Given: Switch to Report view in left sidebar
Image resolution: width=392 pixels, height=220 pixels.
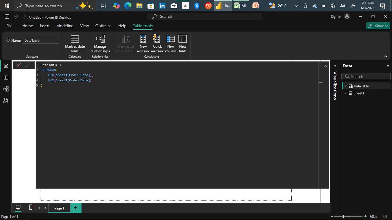Looking at the screenshot, I should 6,66.
